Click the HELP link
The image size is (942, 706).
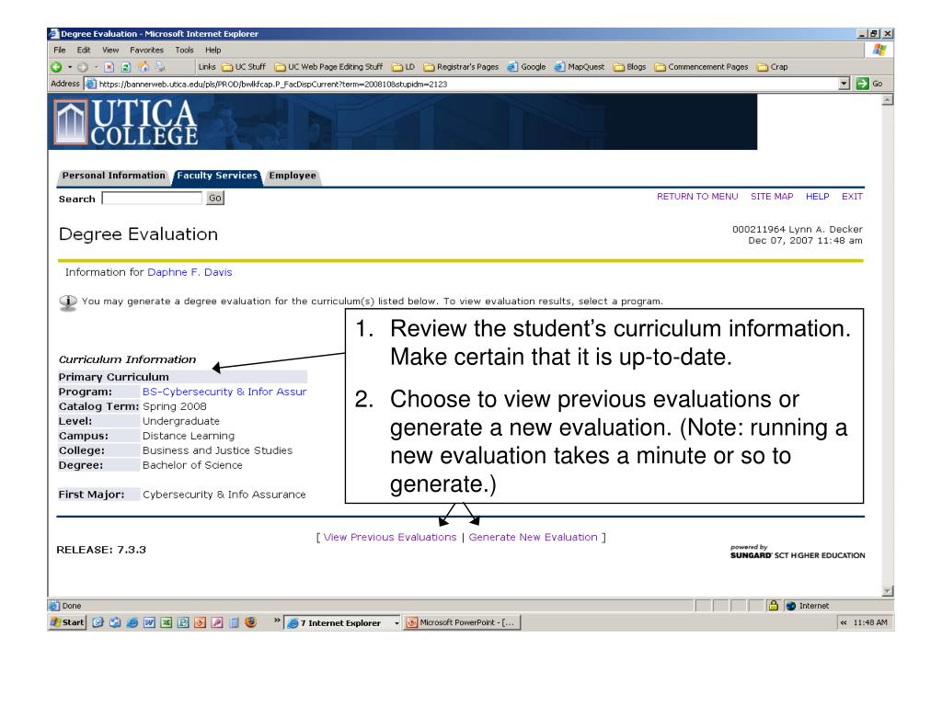pos(817,197)
